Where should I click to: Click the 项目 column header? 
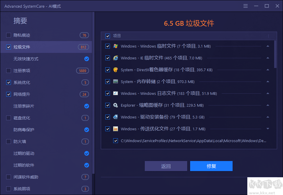pyautogui.click(x=117, y=36)
